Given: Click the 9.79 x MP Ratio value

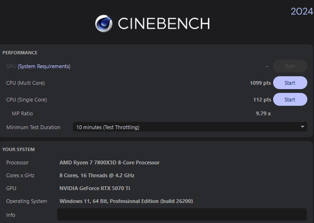Looking at the screenshot, I should click(264, 113).
